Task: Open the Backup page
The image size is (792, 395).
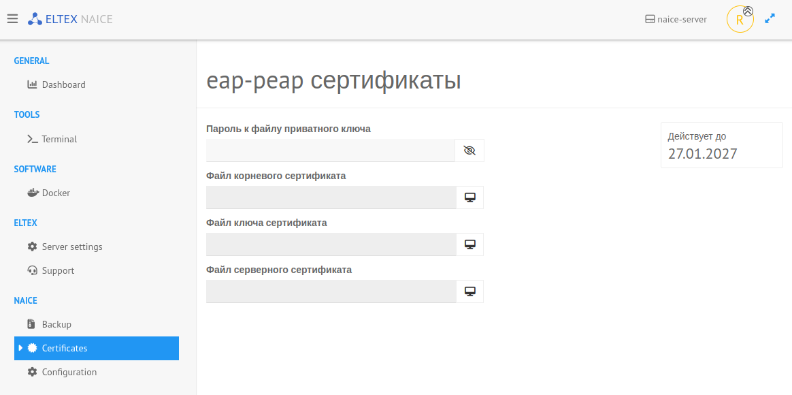Action: coord(56,324)
